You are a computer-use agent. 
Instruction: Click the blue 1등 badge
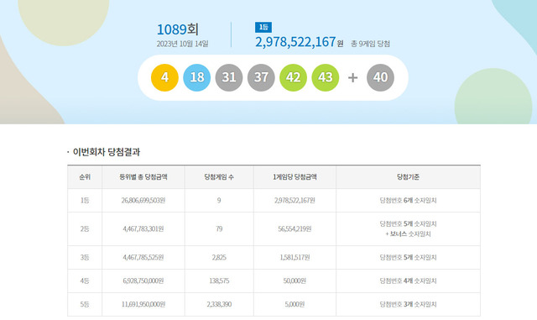pyautogui.click(x=263, y=27)
